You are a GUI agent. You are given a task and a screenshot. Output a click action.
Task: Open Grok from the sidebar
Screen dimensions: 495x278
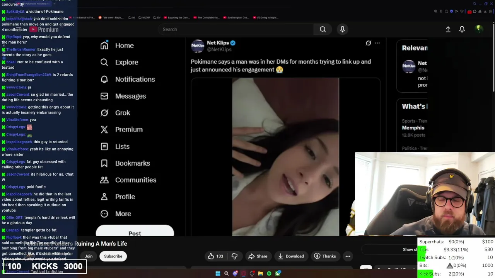tap(115, 113)
